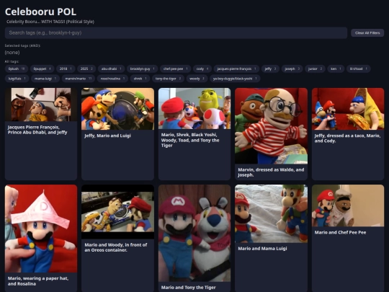Filter by the marvin/mario tag

coord(79,79)
